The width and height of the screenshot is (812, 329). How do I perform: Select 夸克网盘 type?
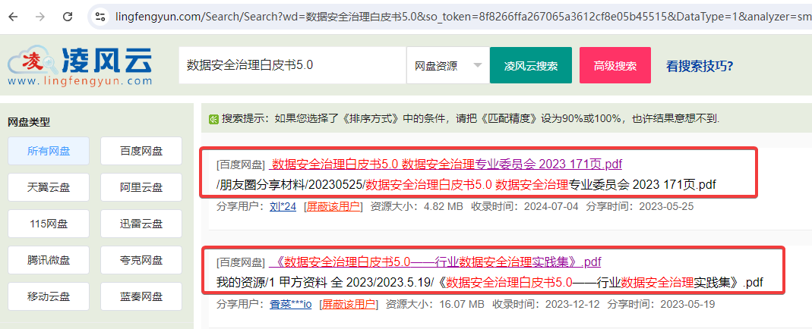(x=141, y=260)
